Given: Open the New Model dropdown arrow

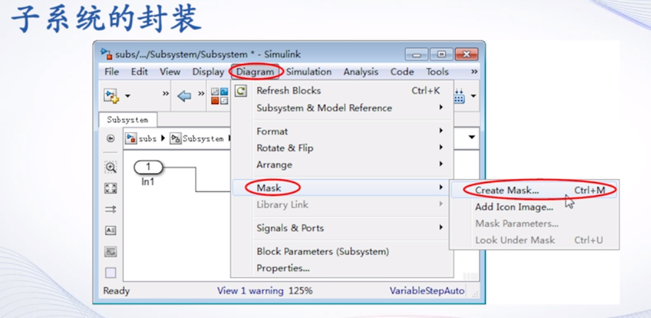Looking at the screenshot, I should 127,96.
